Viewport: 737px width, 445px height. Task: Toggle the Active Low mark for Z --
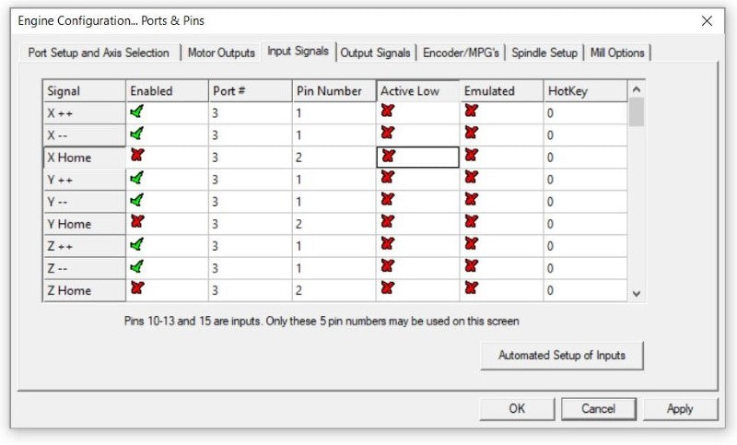[x=388, y=266]
